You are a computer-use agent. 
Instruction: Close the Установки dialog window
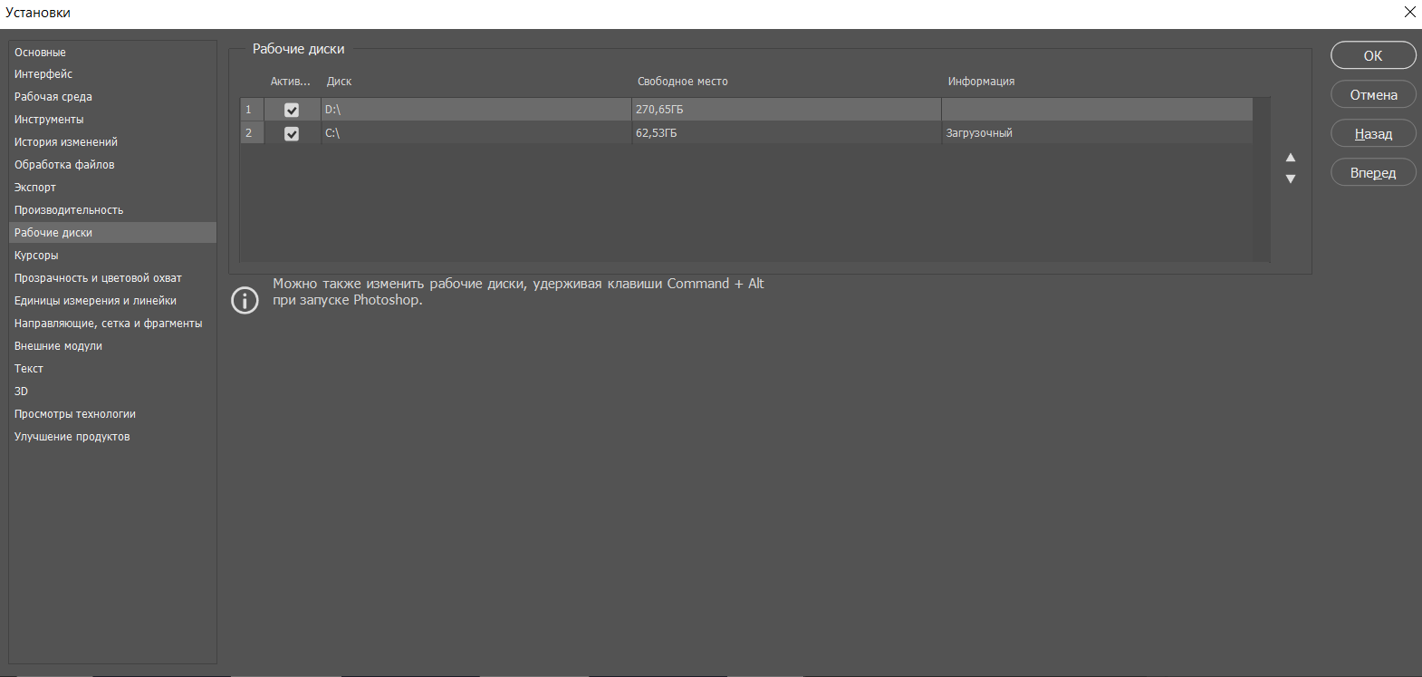[1409, 13]
